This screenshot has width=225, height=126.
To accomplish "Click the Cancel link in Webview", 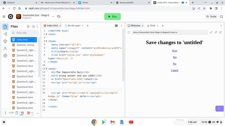I will coord(174,70).
